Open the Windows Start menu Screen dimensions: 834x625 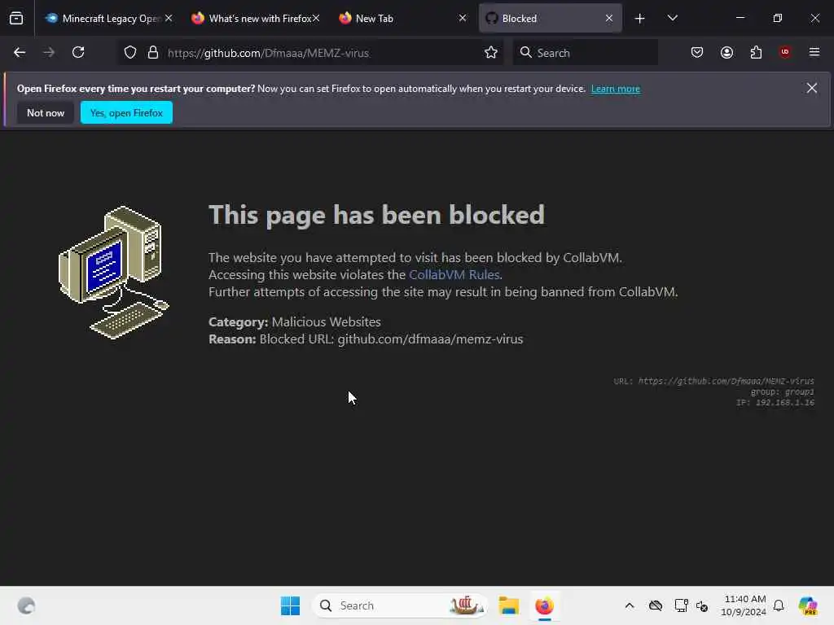coord(291,605)
